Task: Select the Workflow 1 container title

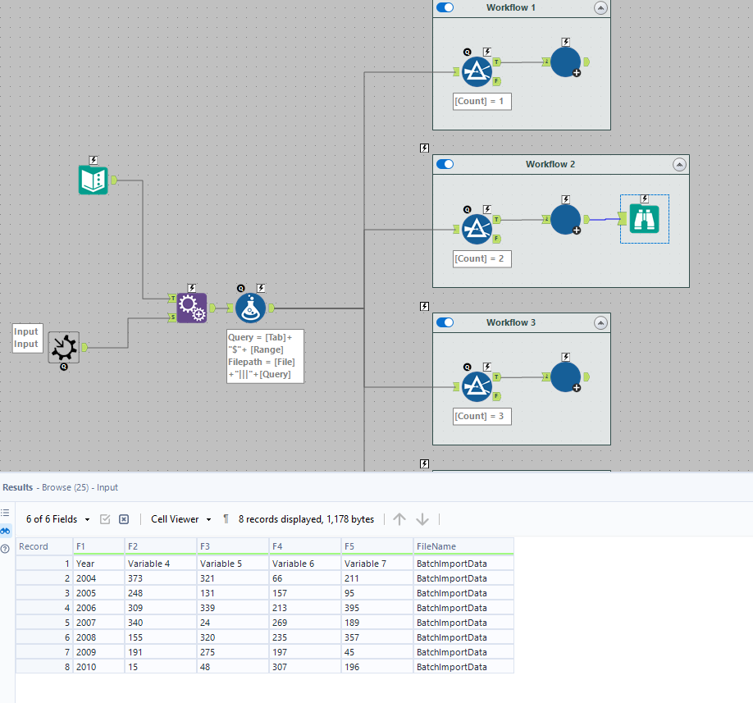Action: click(x=511, y=7)
